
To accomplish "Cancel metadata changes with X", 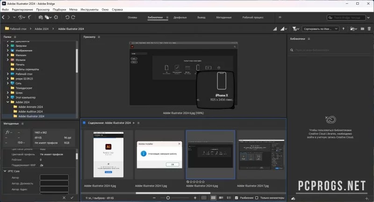I will (x=64, y=198).
